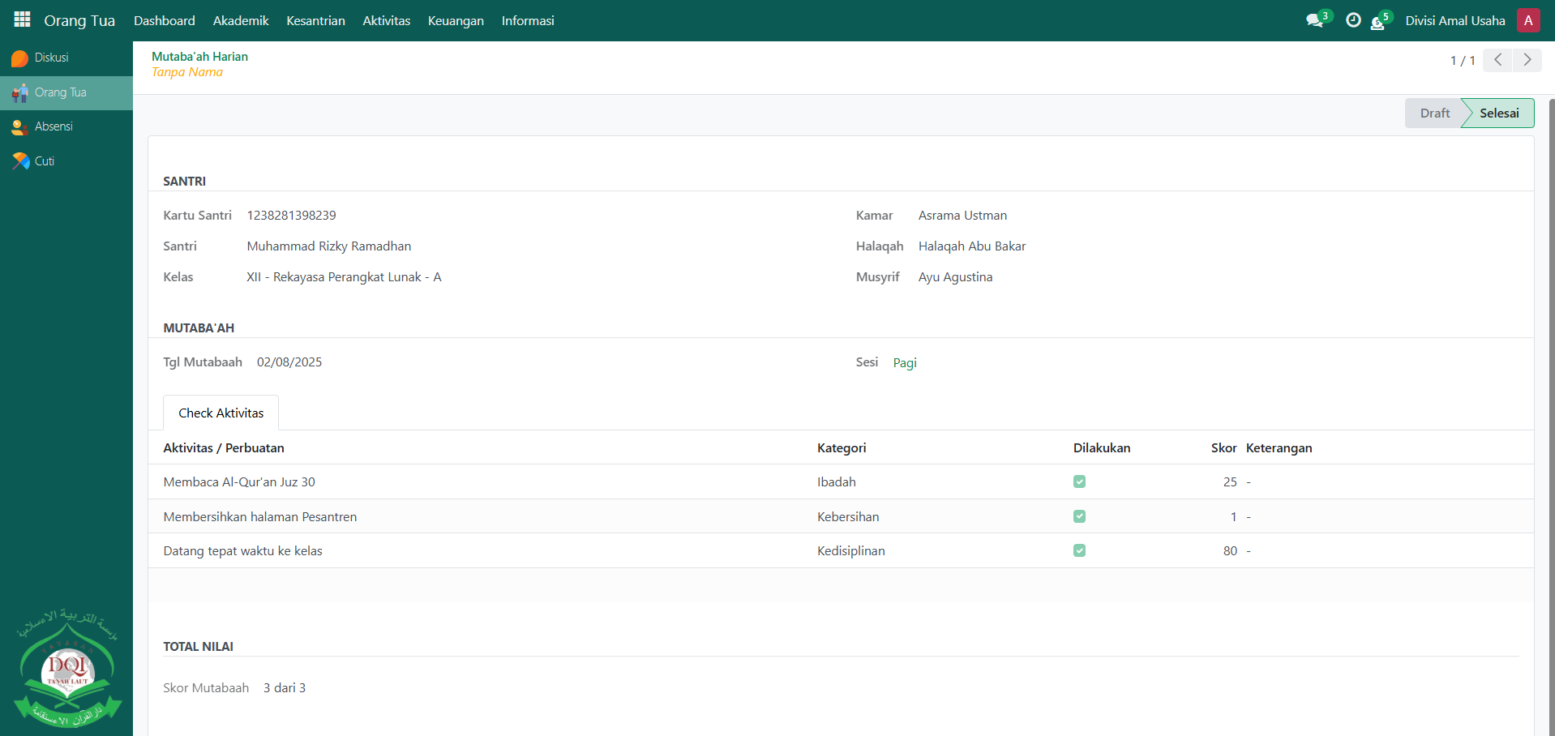Go to the next record arrow

1527,60
